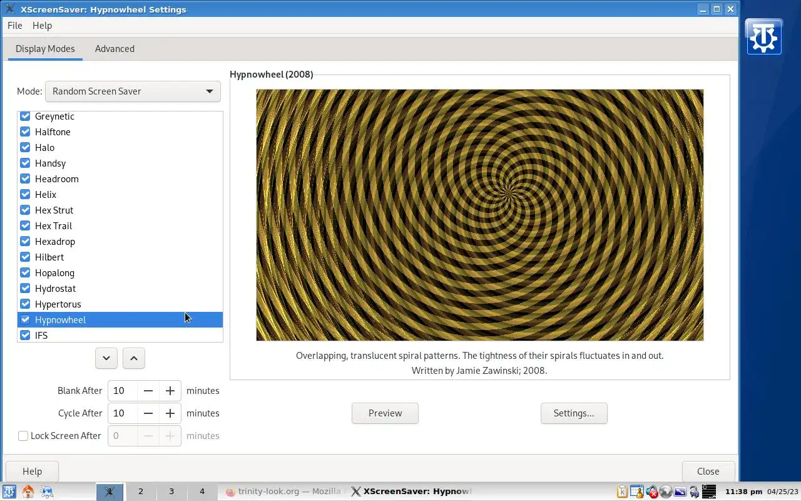Uncheck the Hex Strut checkbox

coord(25,210)
